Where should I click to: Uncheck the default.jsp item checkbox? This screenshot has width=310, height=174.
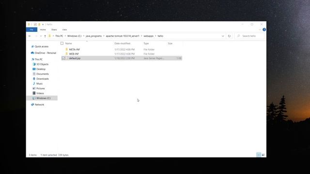click(63, 58)
